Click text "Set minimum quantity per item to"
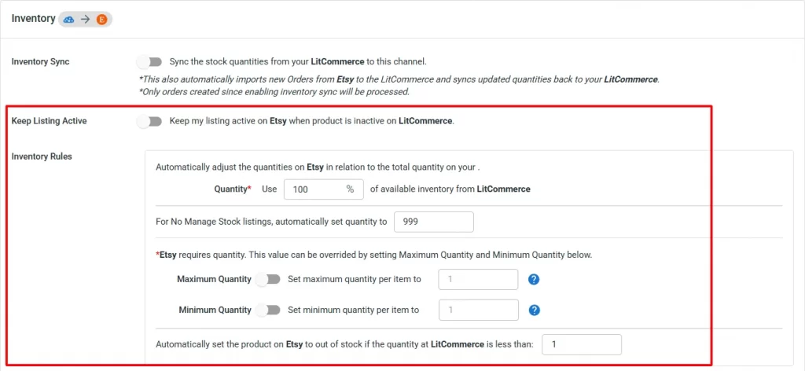This screenshot has width=805, height=371. [x=353, y=310]
